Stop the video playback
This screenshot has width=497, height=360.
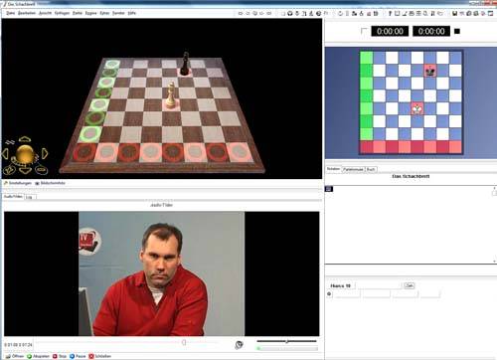point(60,356)
